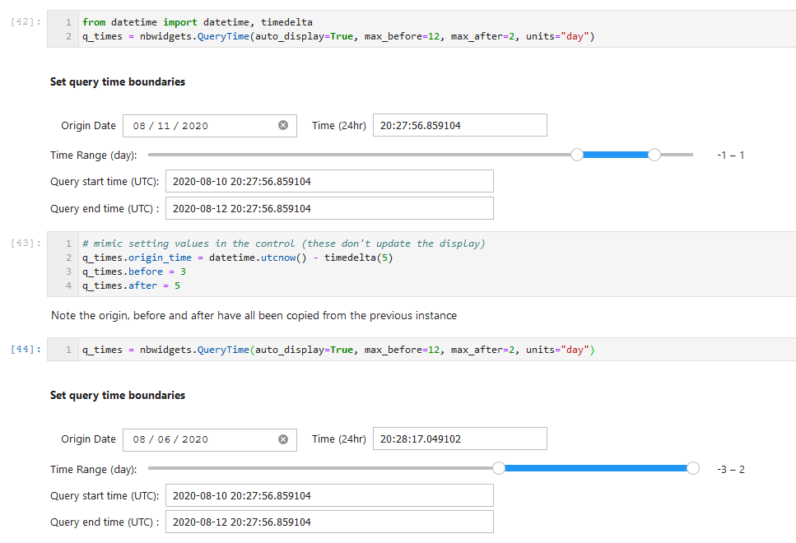Click the first Query end time (UTC) field under cell 42
796x543 pixels.
329,209
